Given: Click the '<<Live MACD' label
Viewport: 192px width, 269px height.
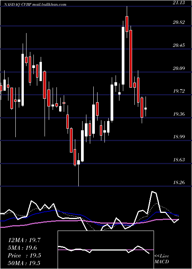Looking at the screenshot, I should coord(162,259).
